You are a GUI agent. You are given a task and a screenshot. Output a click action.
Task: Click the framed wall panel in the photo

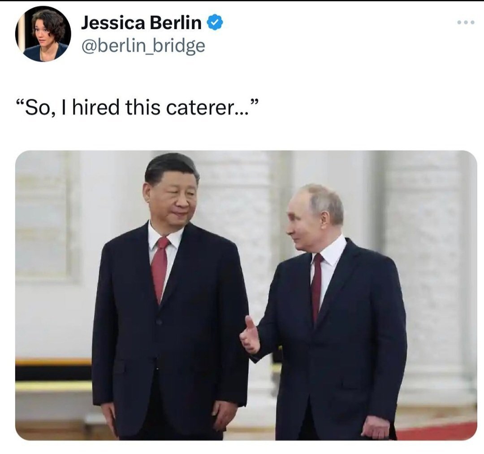click(x=43, y=216)
